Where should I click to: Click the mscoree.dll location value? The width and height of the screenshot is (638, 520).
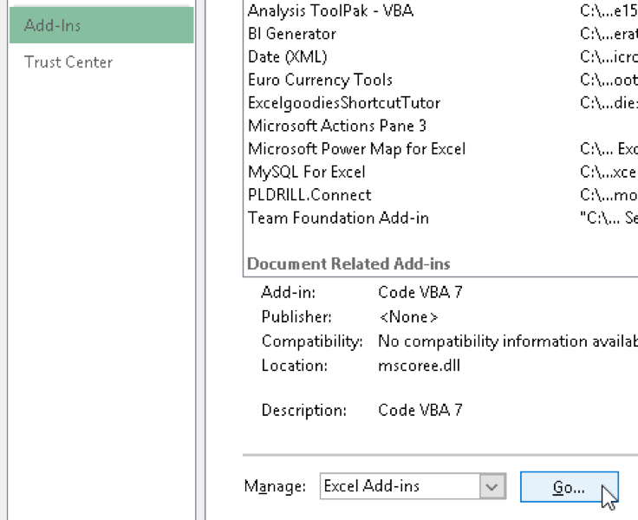419,365
